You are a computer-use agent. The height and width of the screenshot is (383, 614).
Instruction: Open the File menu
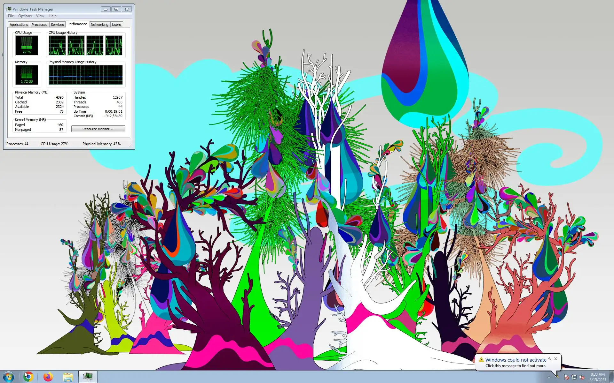(11, 16)
